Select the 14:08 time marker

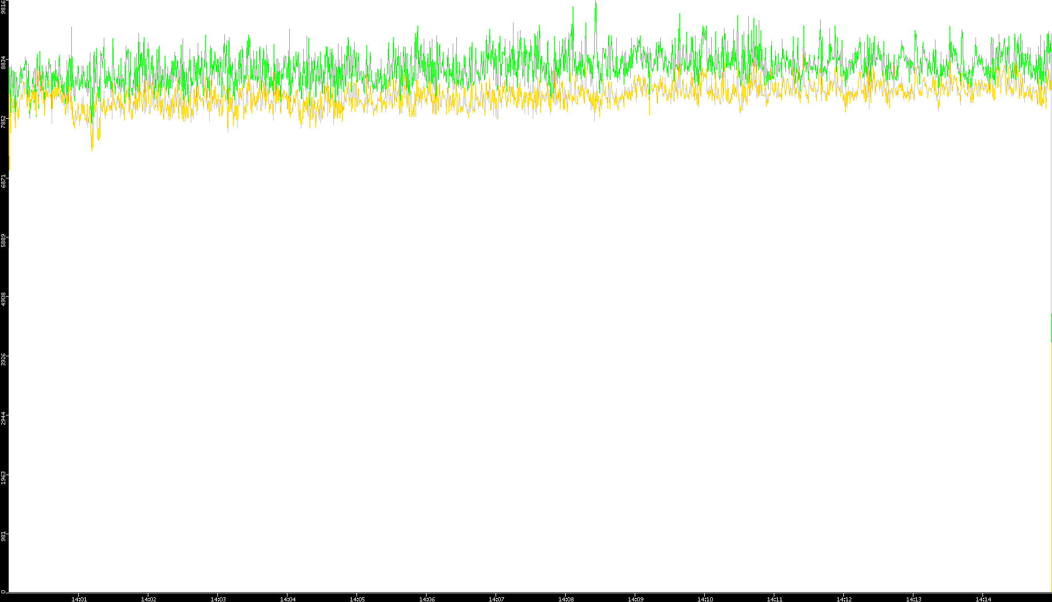click(x=566, y=599)
